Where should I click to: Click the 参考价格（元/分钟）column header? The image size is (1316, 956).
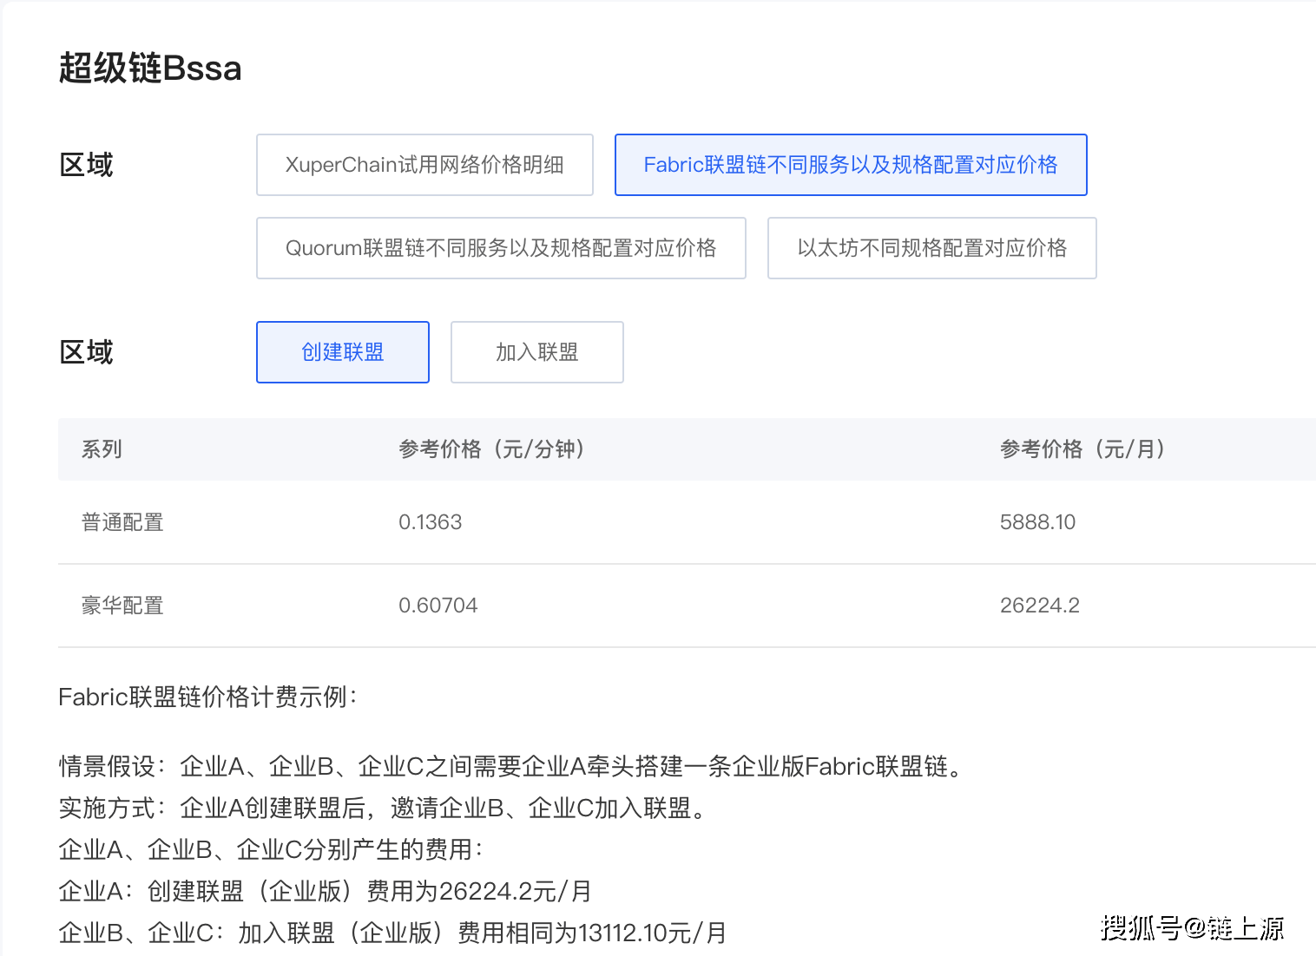click(491, 449)
